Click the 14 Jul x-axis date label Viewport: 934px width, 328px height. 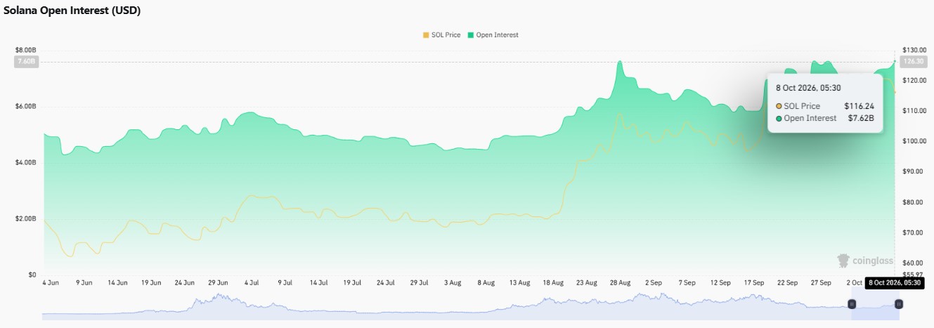(x=319, y=282)
